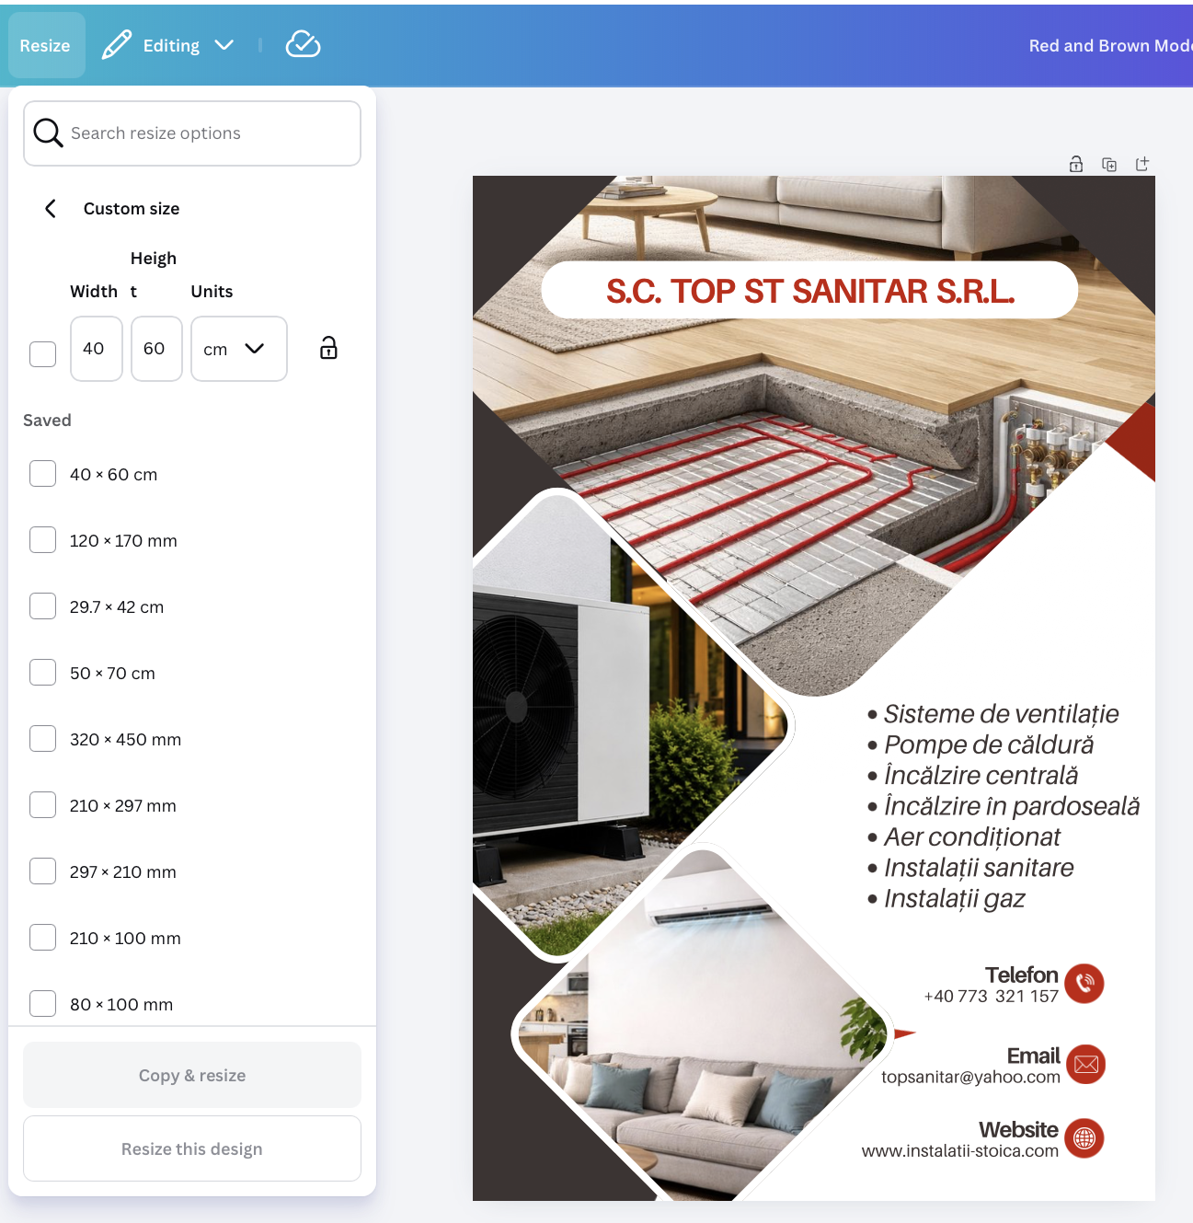Click the red email envelope icon
1193x1223 pixels.
[x=1085, y=1065]
